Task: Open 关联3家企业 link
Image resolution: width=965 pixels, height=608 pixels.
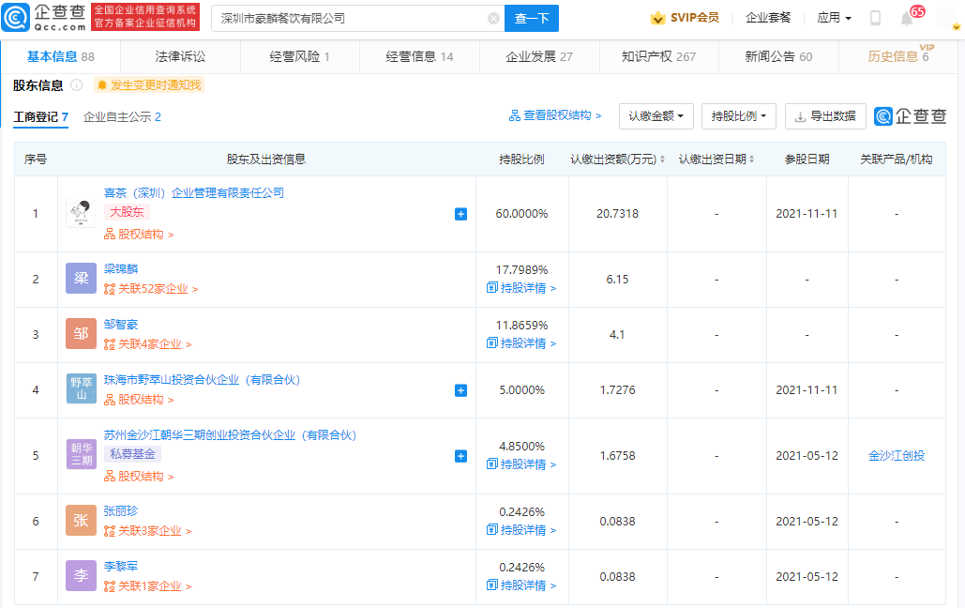Action: point(148,531)
